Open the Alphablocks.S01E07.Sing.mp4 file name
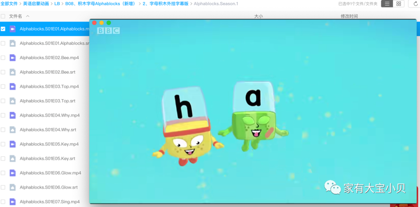Image resolution: width=420 pixels, height=207 pixels. coord(50,202)
